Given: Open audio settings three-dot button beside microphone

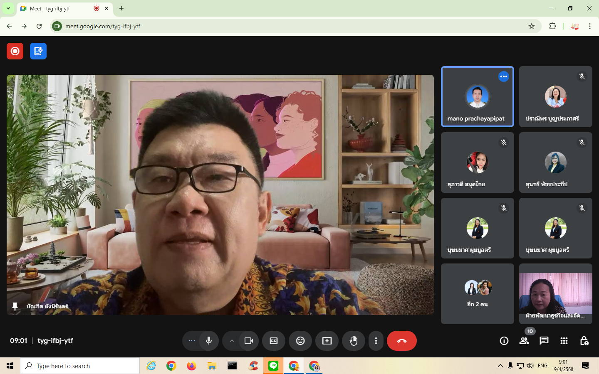Looking at the screenshot, I should (191, 341).
